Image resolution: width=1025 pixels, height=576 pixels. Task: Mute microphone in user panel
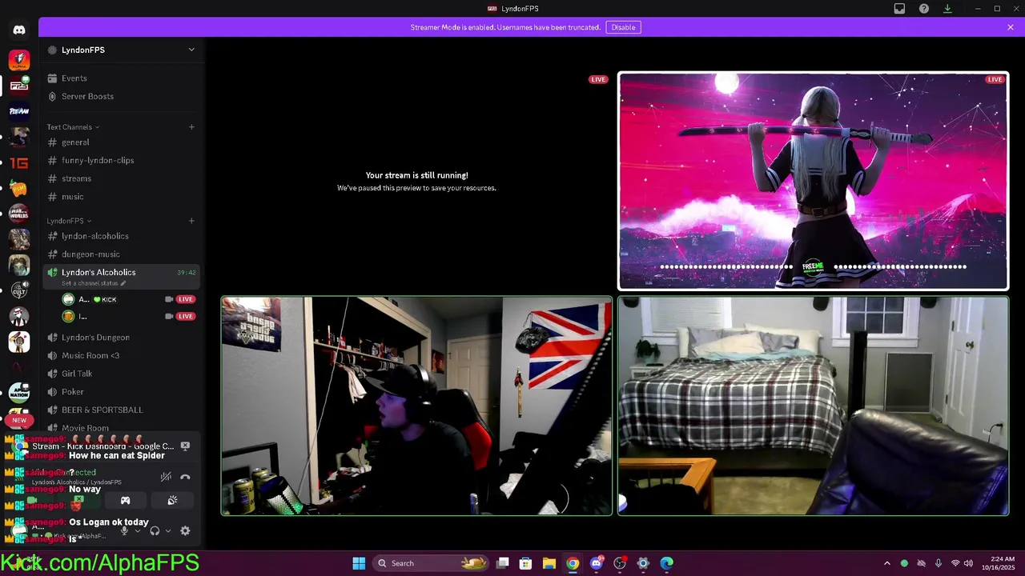[x=124, y=530]
